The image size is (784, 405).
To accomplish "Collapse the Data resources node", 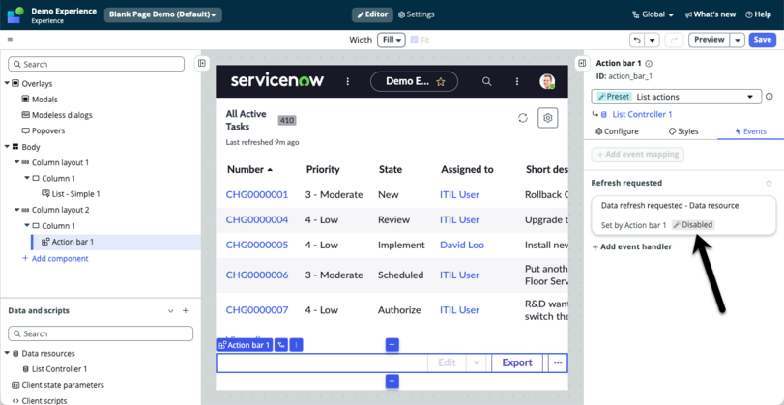I will (7, 353).
